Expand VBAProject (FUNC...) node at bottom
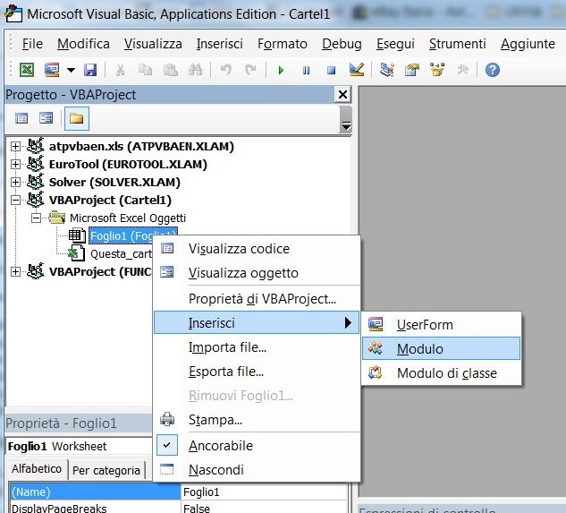The height and width of the screenshot is (513, 566). (x=15, y=271)
